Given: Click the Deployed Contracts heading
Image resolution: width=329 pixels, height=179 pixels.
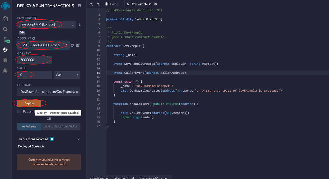Looking at the screenshot, I should click(x=31, y=146).
